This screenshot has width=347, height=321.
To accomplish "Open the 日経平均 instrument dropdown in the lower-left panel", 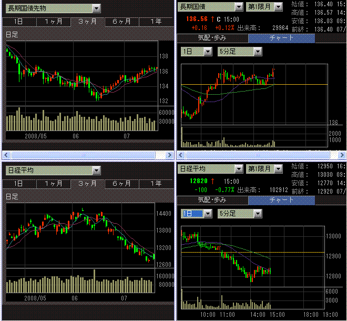I will (53, 170).
